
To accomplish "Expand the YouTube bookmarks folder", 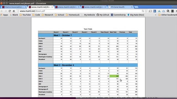I will click(x=25, y=15).
